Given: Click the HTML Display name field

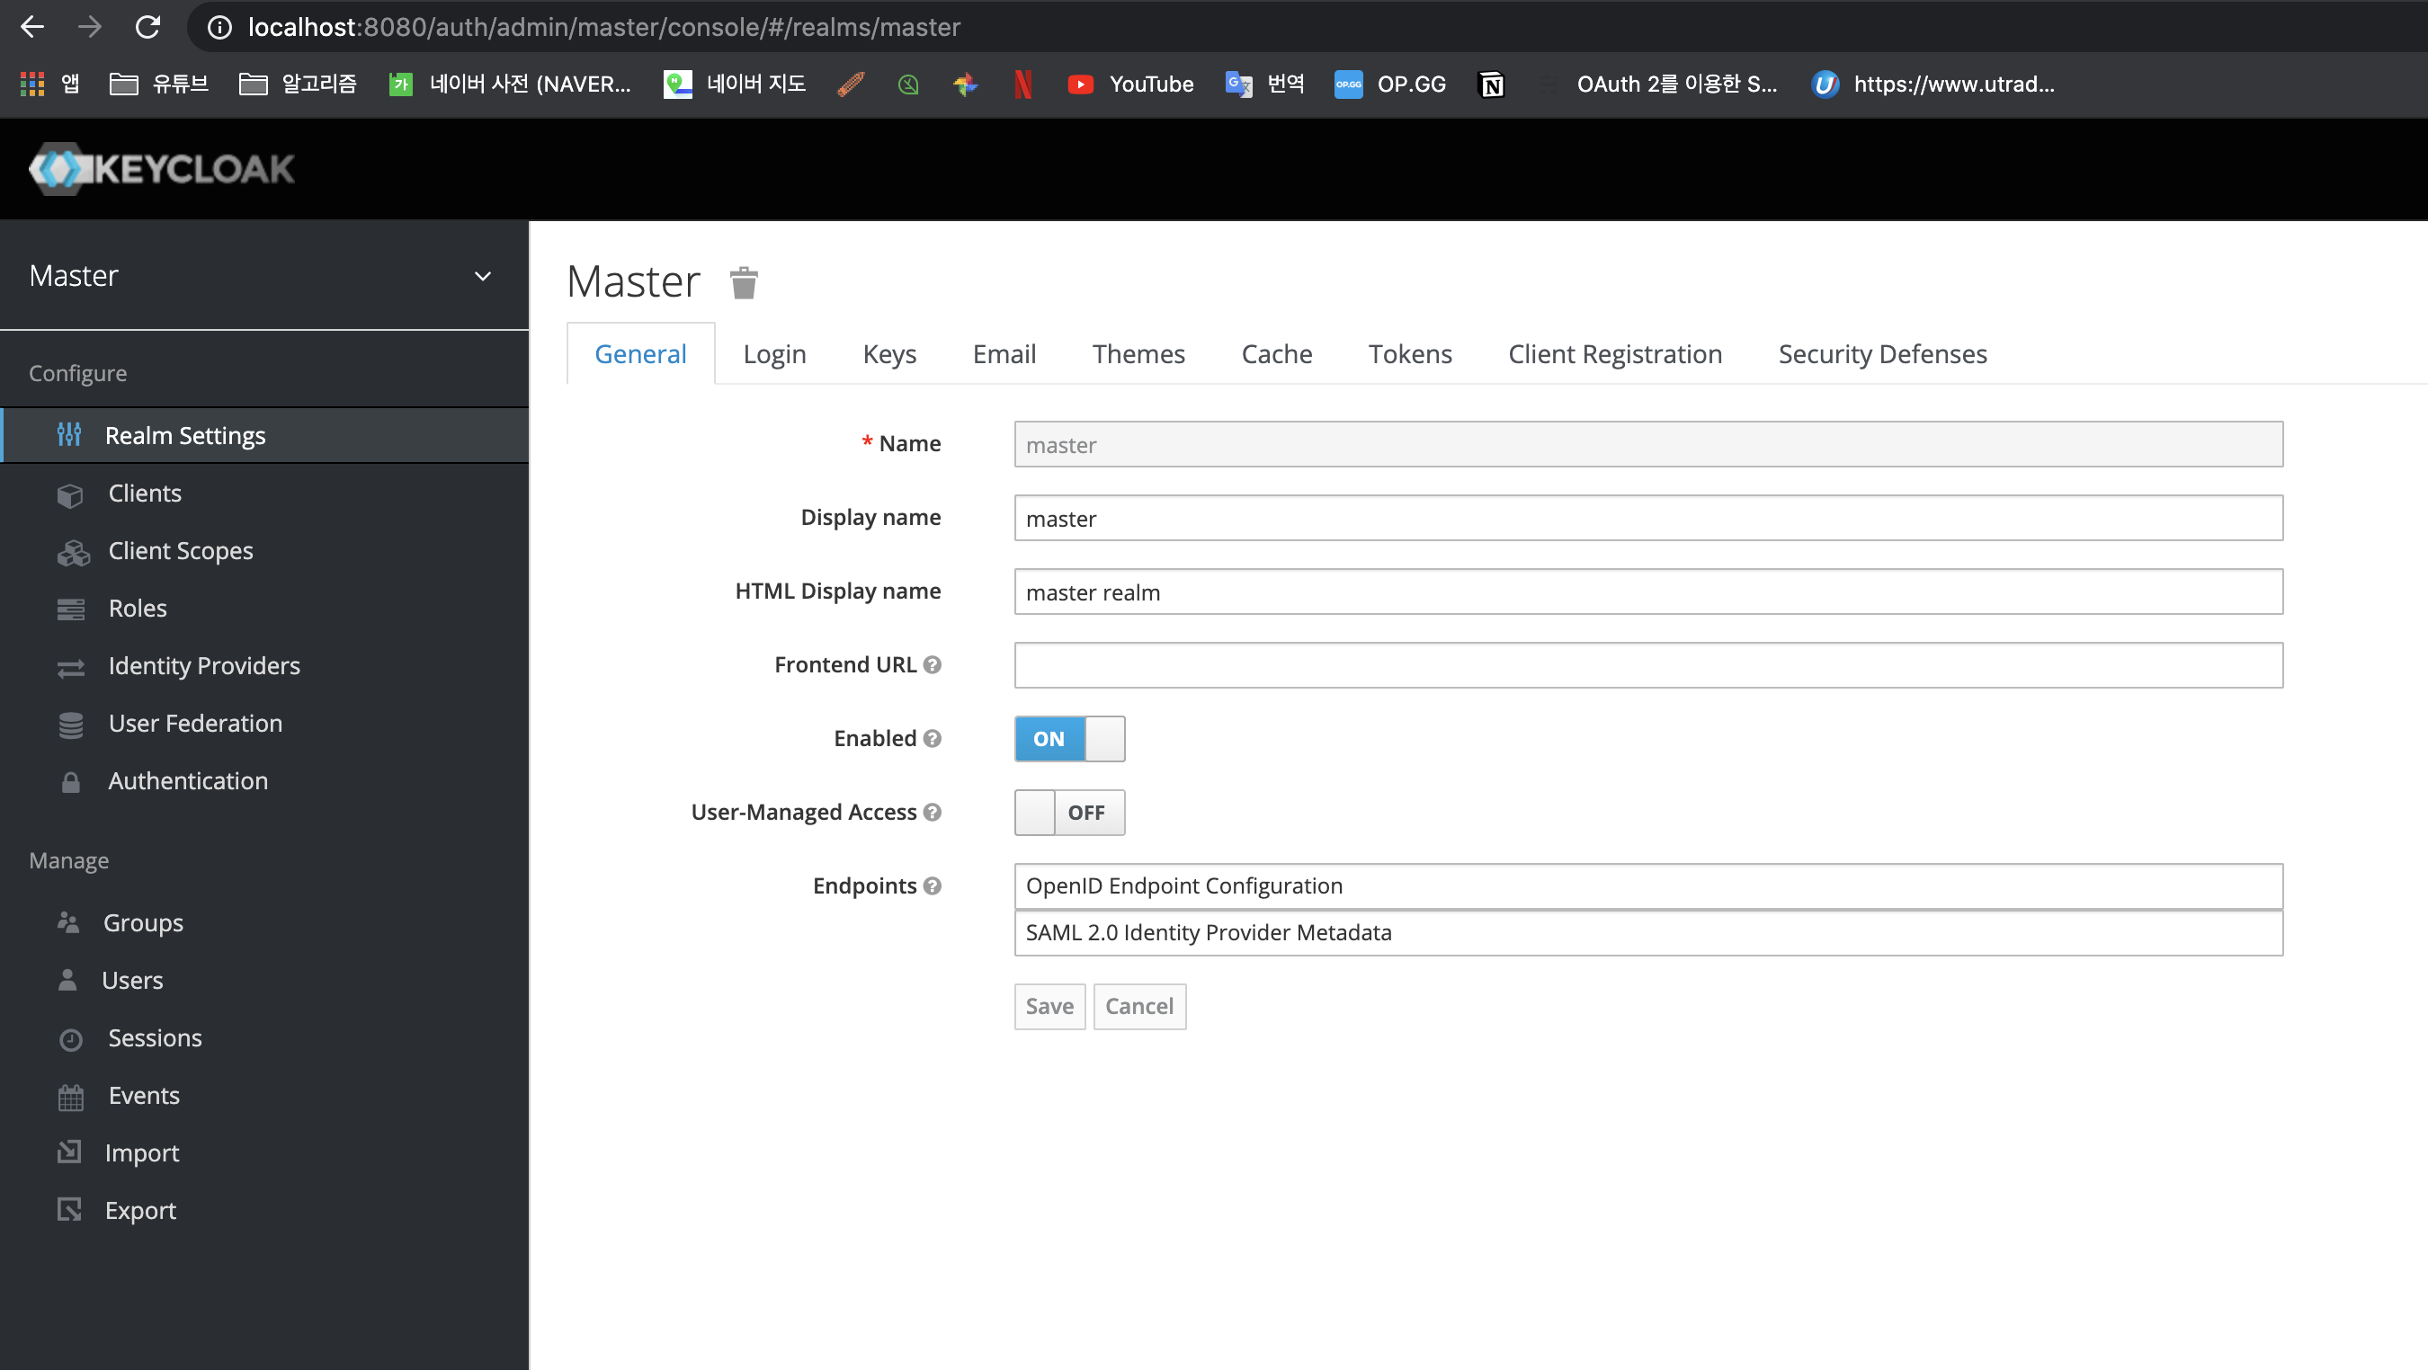Looking at the screenshot, I should pos(1647,592).
